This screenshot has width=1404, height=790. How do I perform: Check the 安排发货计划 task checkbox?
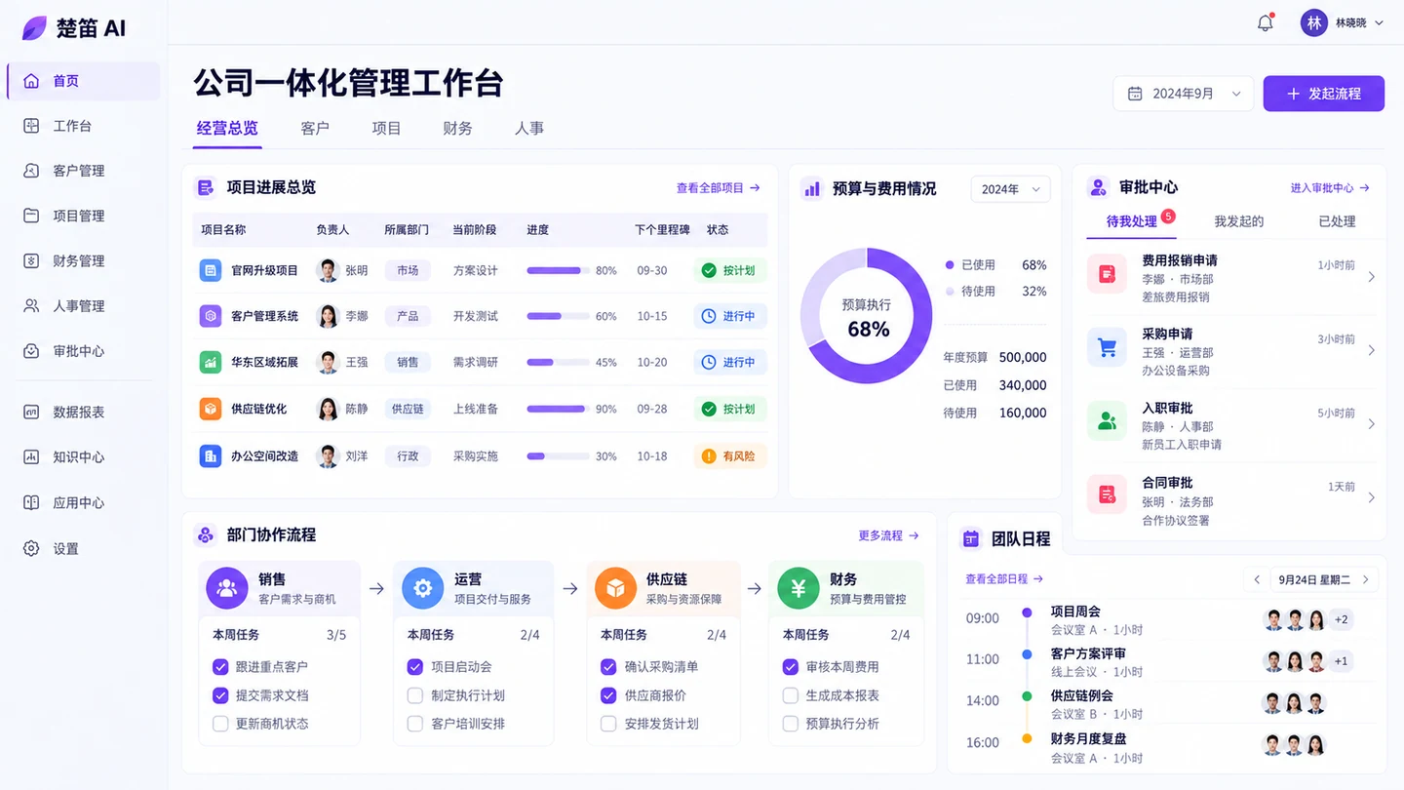pyautogui.click(x=608, y=724)
